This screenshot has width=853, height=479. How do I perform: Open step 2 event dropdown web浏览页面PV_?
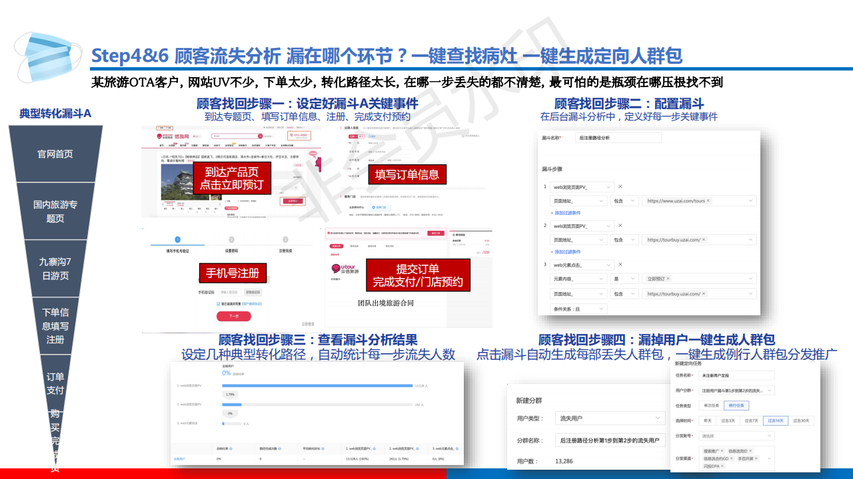[x=582, y=226]
